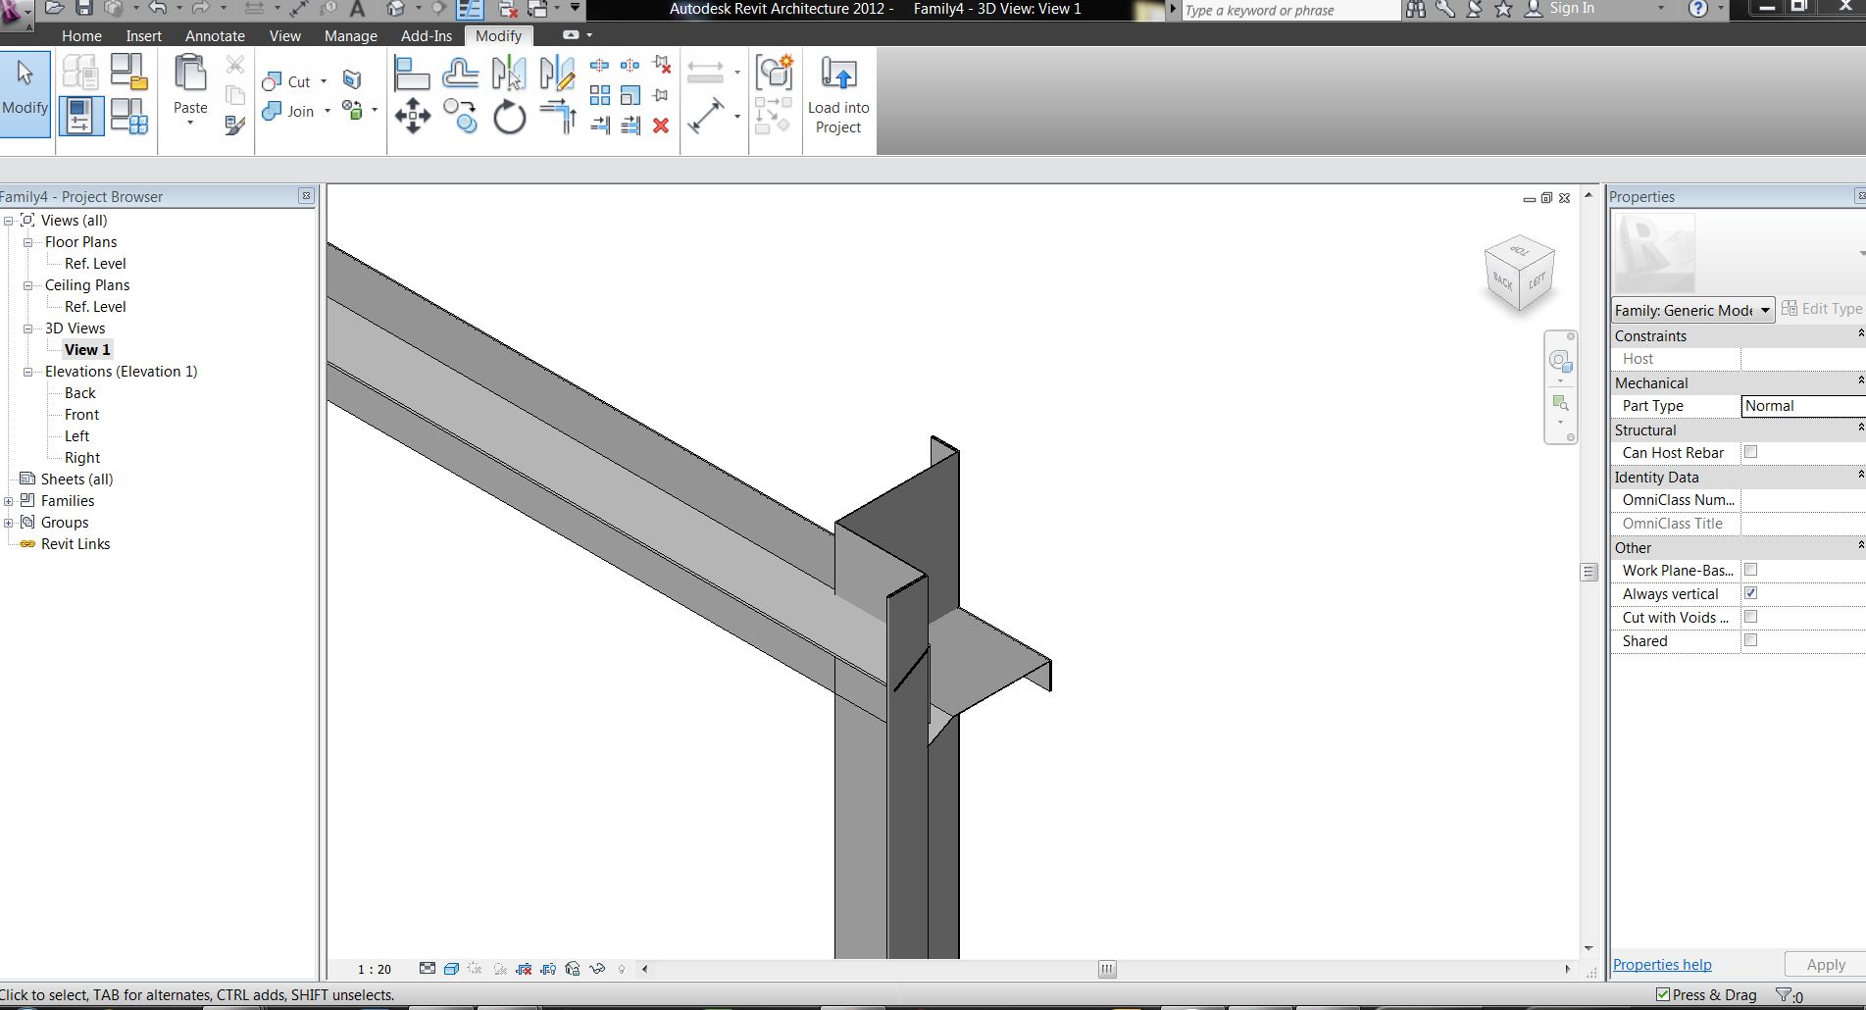Expand the Families node in browser
Screen dimensions: 1866x1010
pos(9,501)
